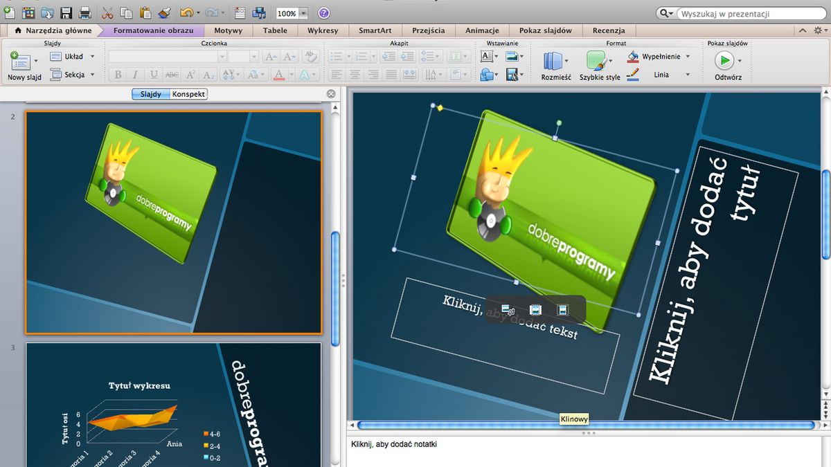Open the template gallery icon
Screen dimensions: 831x467
tap(29, 12)
